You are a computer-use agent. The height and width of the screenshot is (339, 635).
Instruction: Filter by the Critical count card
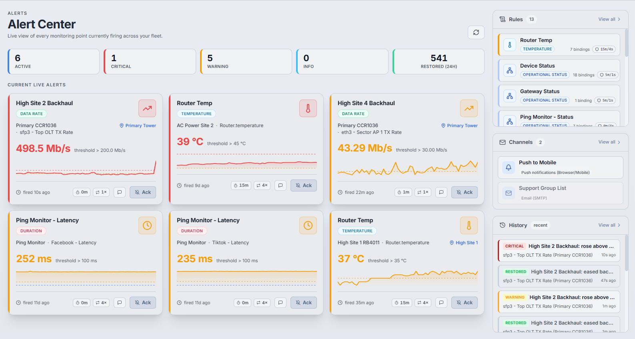pyautogui.click(x=150, y=62)
